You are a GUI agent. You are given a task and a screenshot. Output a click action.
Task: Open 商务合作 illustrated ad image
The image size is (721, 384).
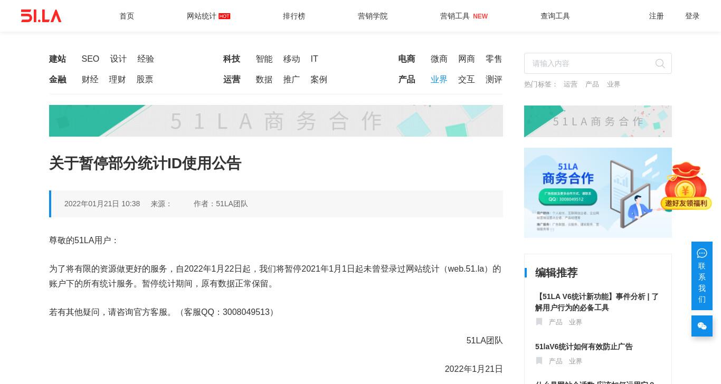(598, 193)
